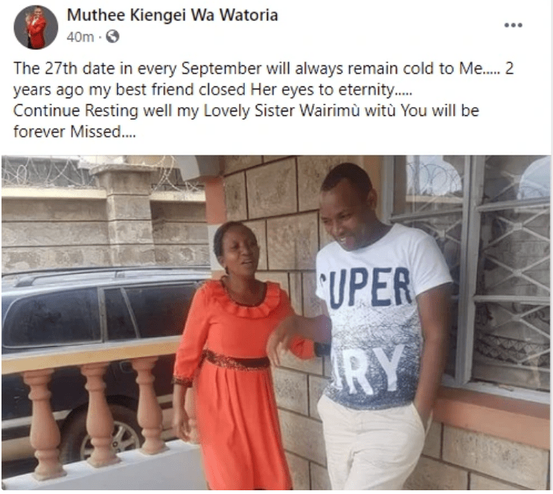
Task: Click the man's face in the photo
Action: point(344,216)
